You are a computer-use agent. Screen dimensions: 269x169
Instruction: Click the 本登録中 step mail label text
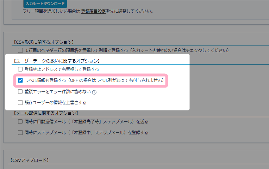pyautogui.click(x=86, y=133)
